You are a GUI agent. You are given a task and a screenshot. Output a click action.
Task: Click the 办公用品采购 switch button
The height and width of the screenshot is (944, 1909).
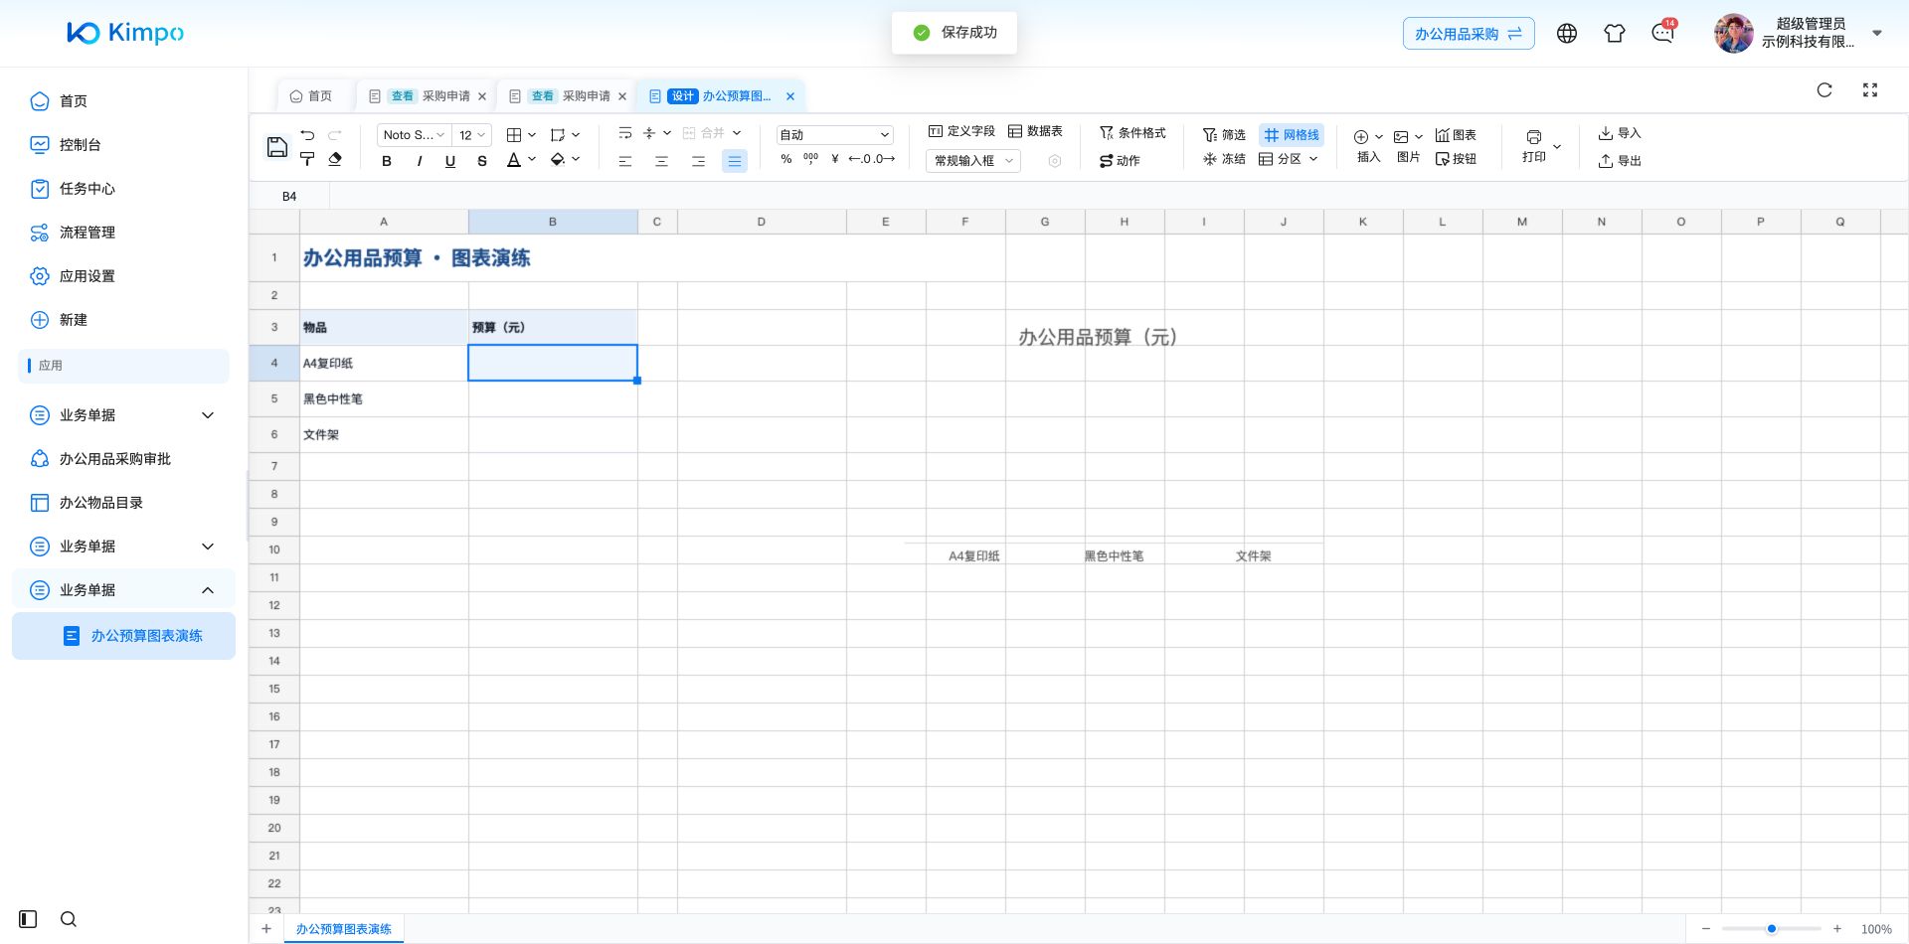(x=1469, y=34)
